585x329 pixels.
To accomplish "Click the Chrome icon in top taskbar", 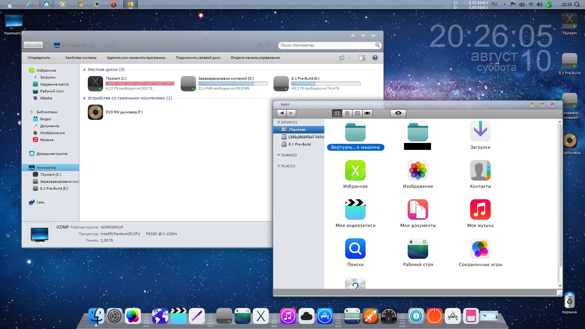I will [x=80, y=4].
